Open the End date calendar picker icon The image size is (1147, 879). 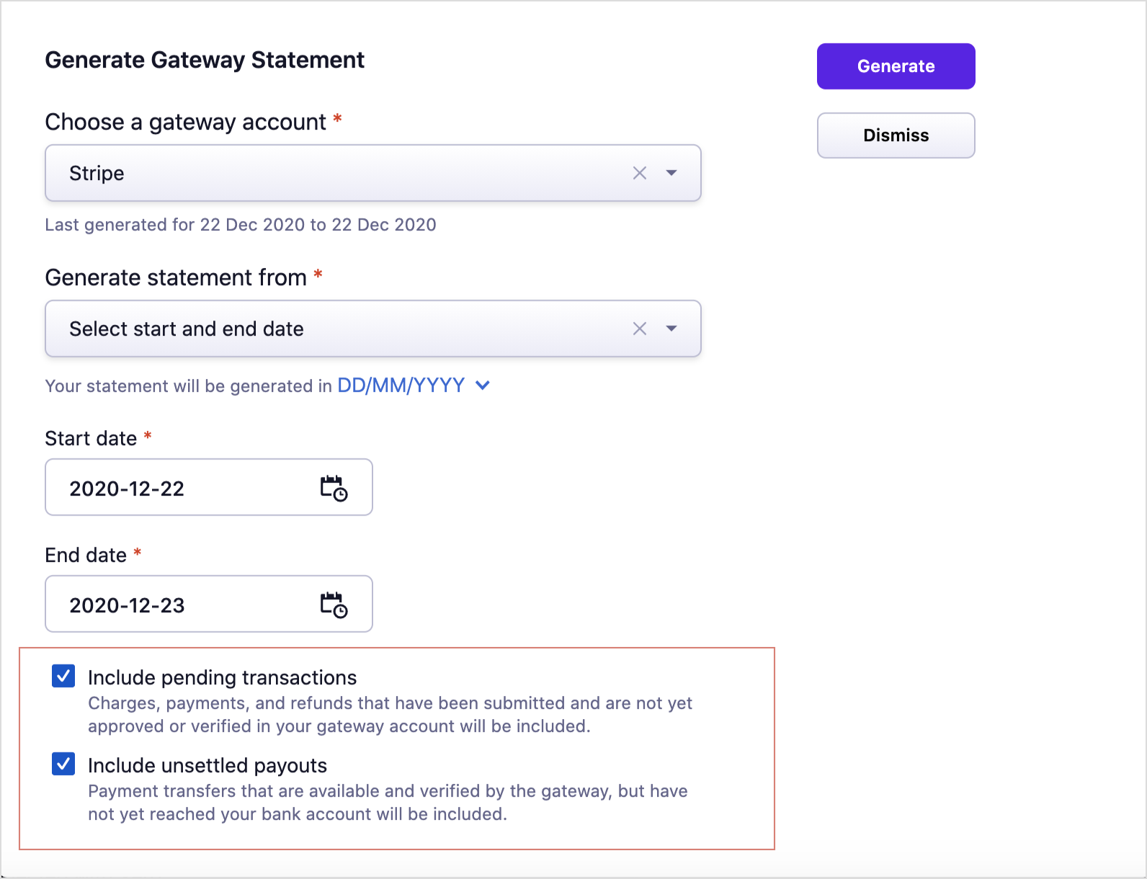click(334, 604)
